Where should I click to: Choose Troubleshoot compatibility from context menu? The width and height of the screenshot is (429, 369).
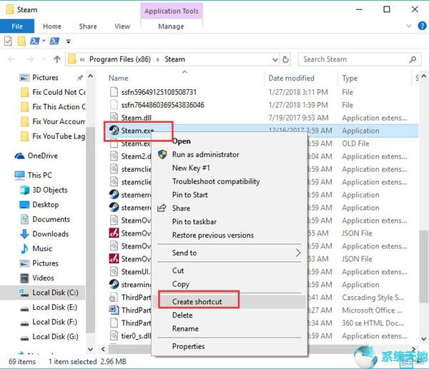pos(216,181)
